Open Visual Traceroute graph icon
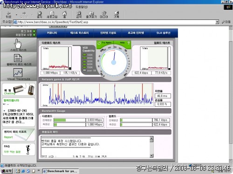The height and width of the screenshot is (174, 233). point(18,72)
